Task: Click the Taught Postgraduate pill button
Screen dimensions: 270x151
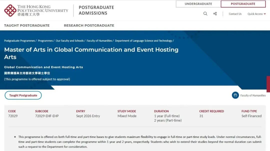Action: [x=23, y=95]
